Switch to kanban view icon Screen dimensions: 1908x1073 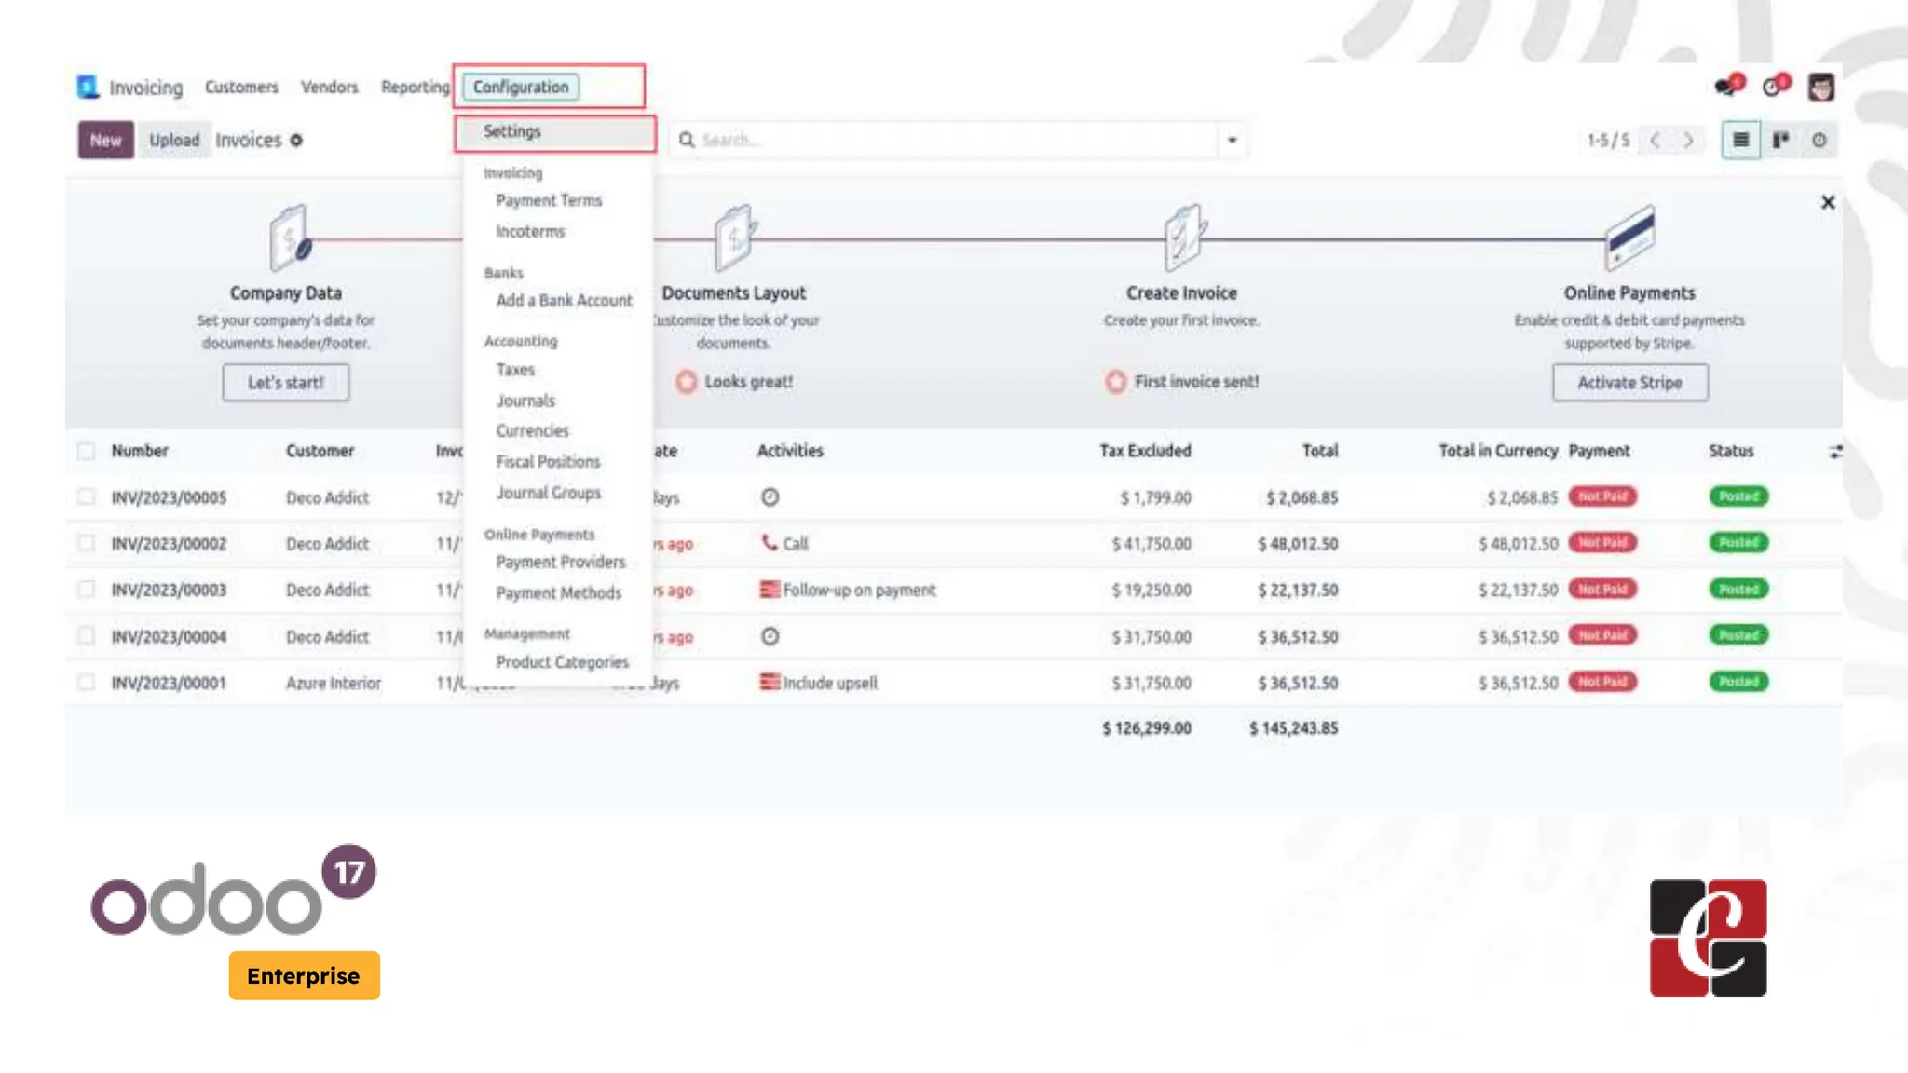coord(1780,140)
